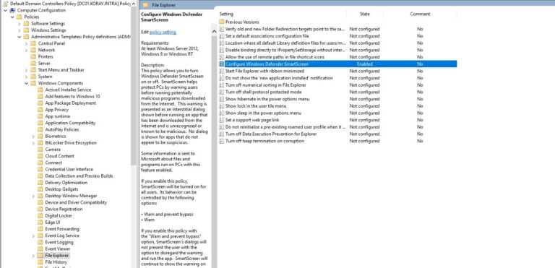The width and height of the screenshot is (555, 268).
Task: Sort by the Comment column header
Action: point(420,14)
